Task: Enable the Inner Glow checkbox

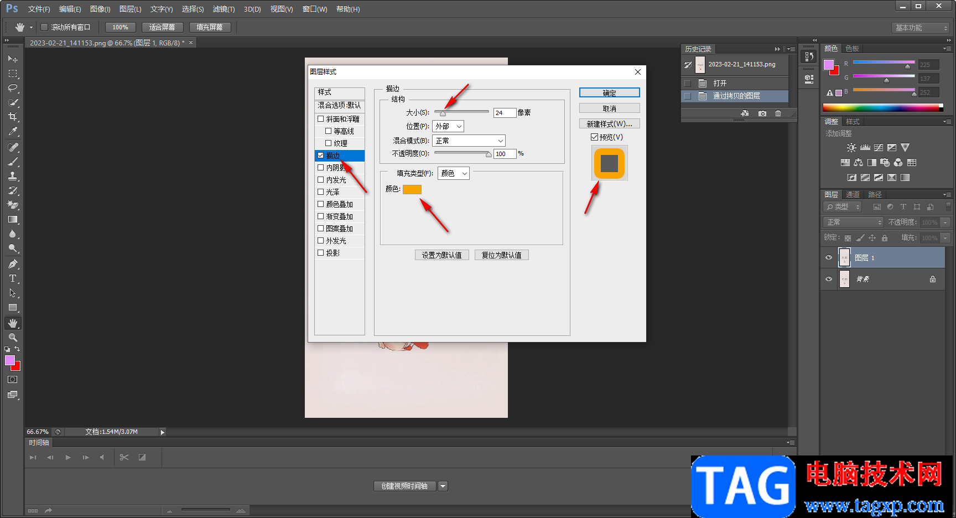Action: coord(320,179)
